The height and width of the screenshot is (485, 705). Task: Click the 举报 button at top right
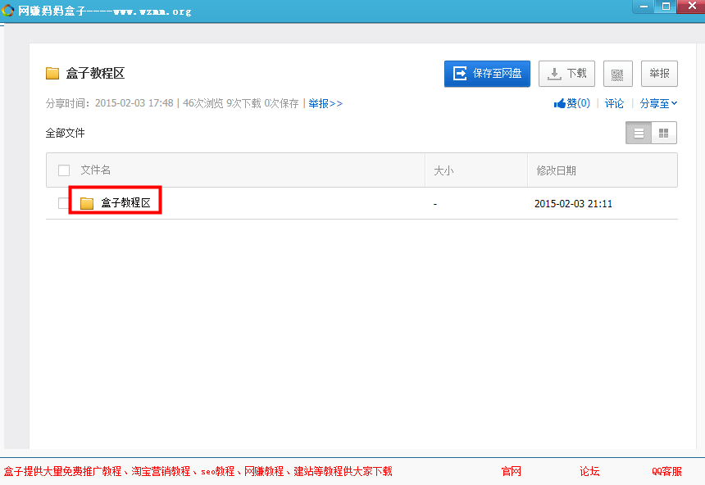[659, 74]
